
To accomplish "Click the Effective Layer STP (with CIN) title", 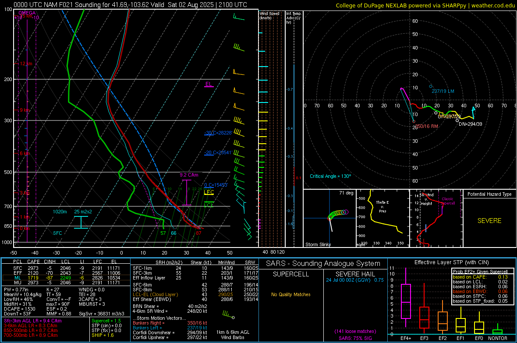I will point(451,262).
